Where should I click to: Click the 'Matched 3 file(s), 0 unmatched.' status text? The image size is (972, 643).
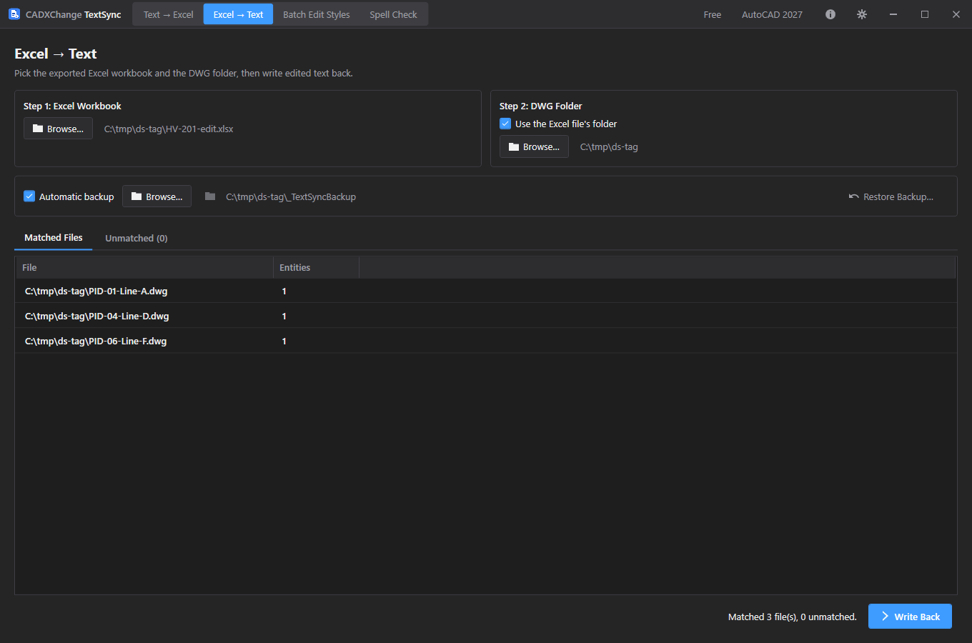click(x=792, y=617)
